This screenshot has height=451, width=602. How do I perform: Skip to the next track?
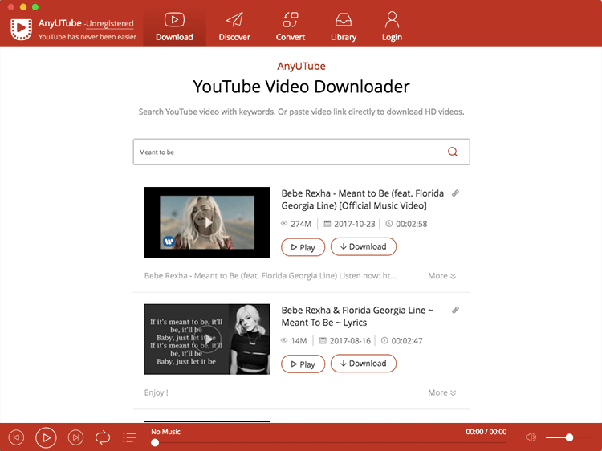tap(75, 437)
